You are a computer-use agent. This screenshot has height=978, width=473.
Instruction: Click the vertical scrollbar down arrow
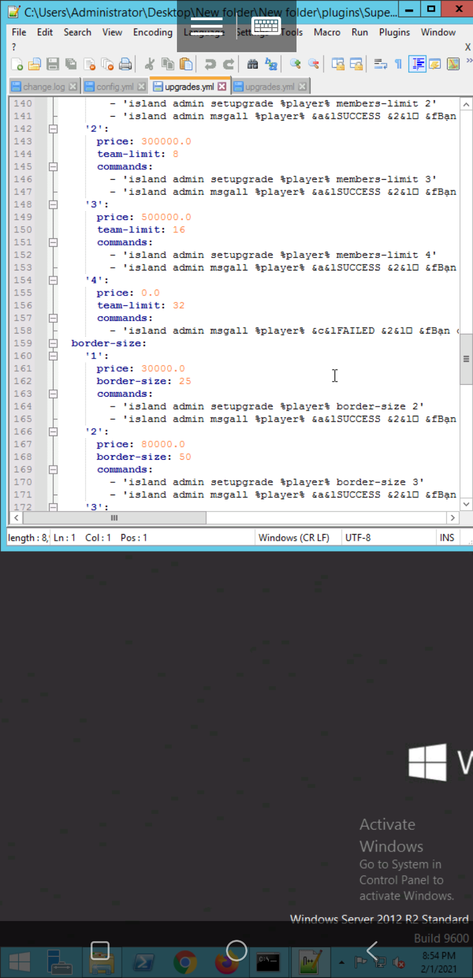466,504
